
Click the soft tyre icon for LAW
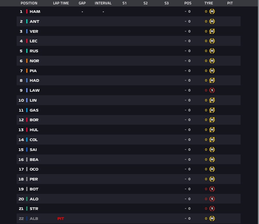(212, 90)
